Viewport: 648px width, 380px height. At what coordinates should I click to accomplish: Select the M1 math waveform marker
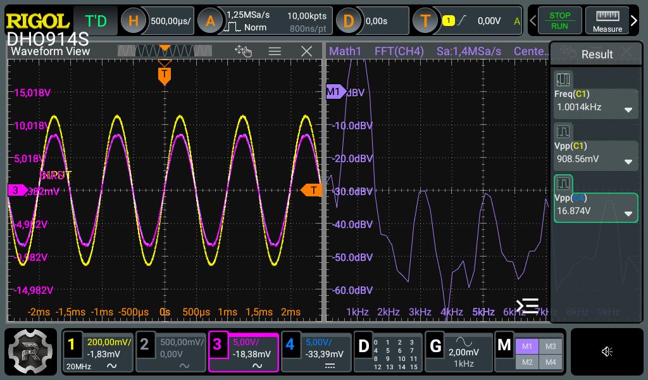(335, 91)
